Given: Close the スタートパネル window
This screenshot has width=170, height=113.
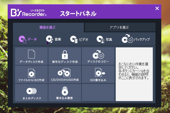Looking at the screenshot, I should point(157,8).
